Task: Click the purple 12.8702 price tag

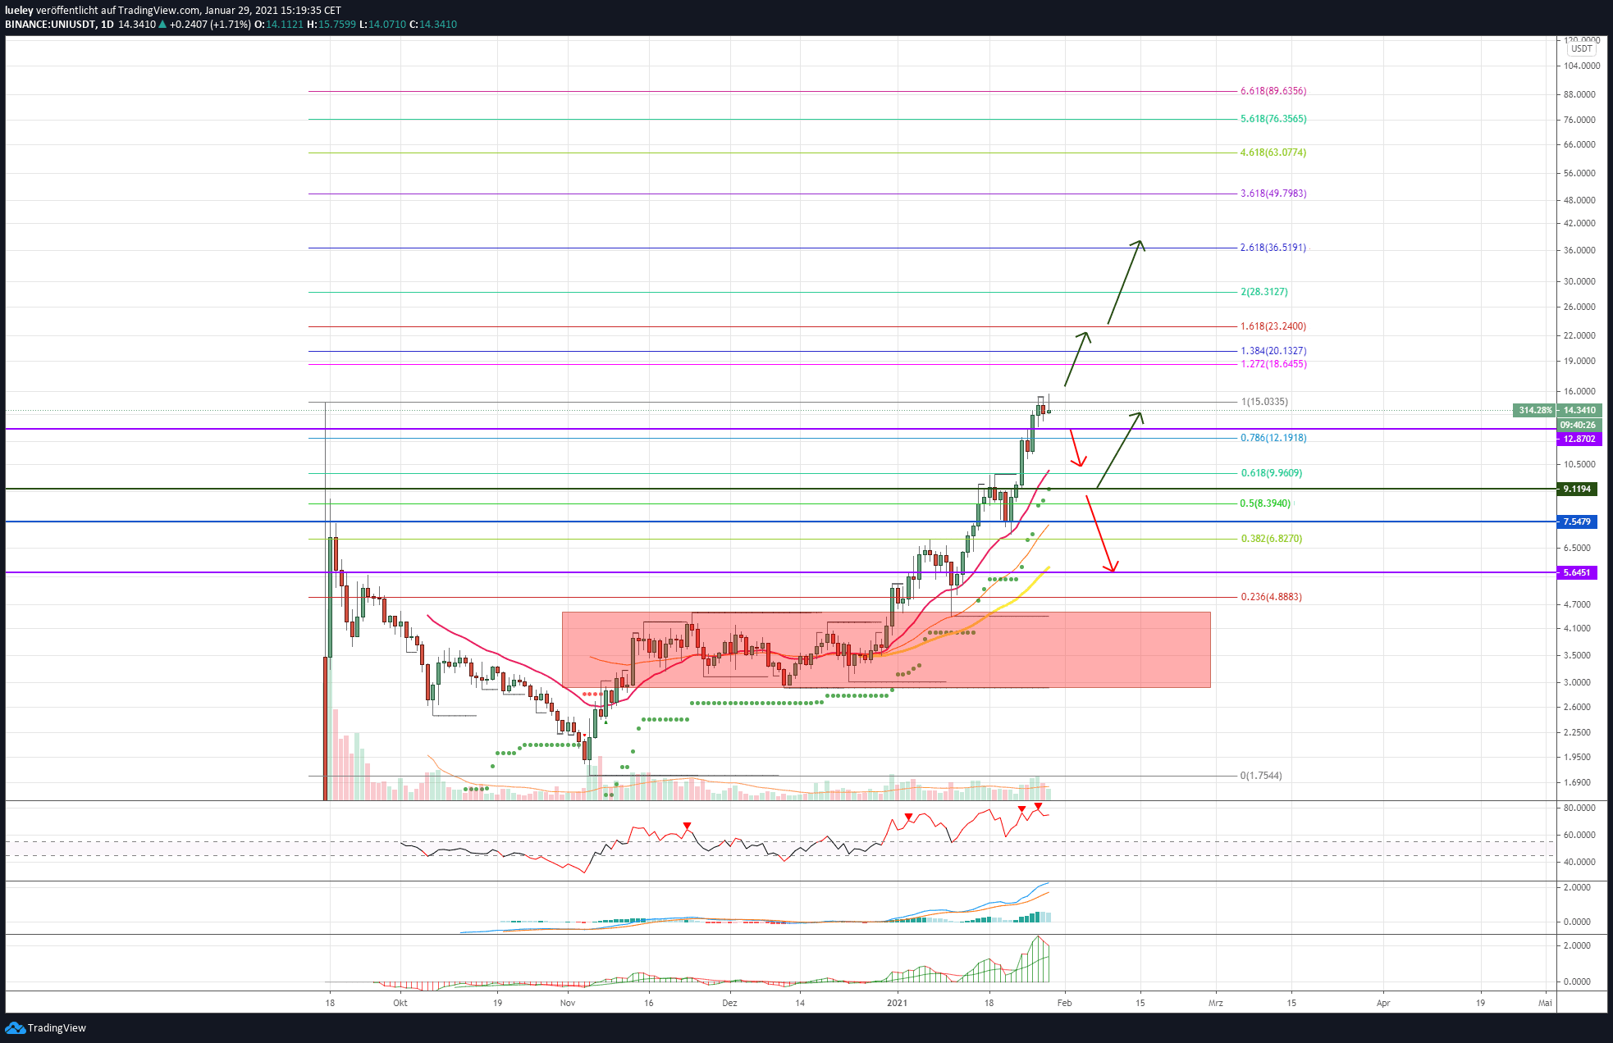Action: click(x=1579, y=439)
